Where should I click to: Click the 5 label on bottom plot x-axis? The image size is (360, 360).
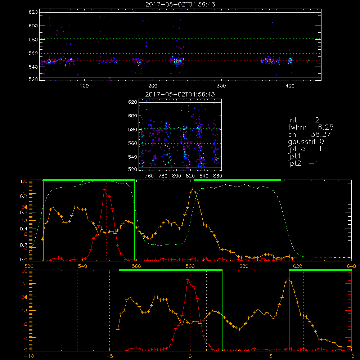point(271,356)
